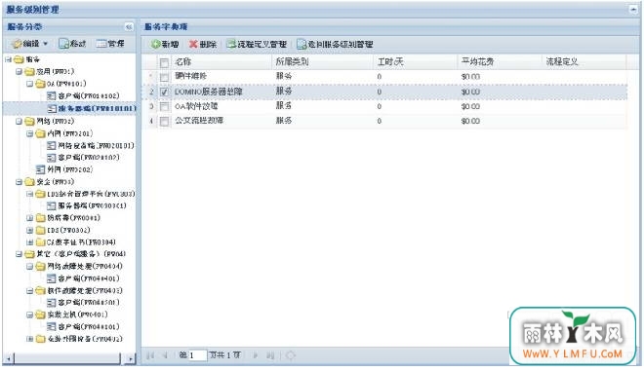Go to the next page in the pager
The width and height of the screenshot is (644, 370).
click(x=256, y=355)
